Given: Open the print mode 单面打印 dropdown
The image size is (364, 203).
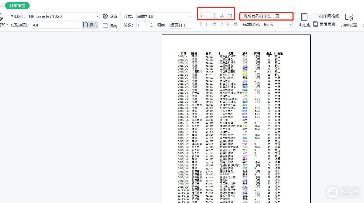Looking at the screenshot, I should [164, 16].
